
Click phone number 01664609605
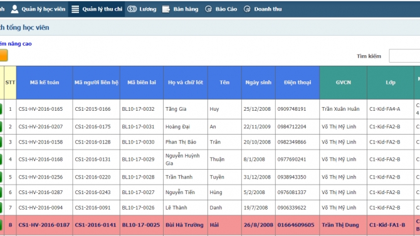click(296, 225)
